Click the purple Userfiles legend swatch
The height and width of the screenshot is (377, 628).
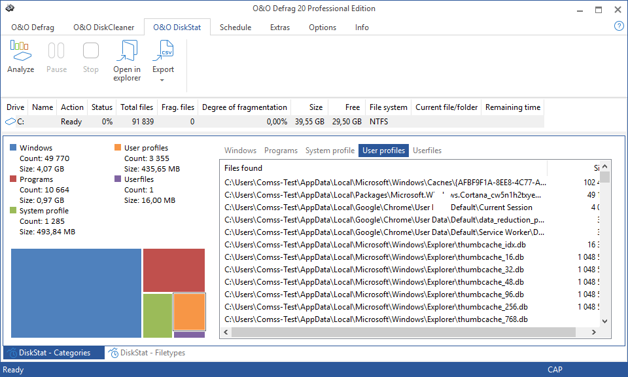pos(118,179)
